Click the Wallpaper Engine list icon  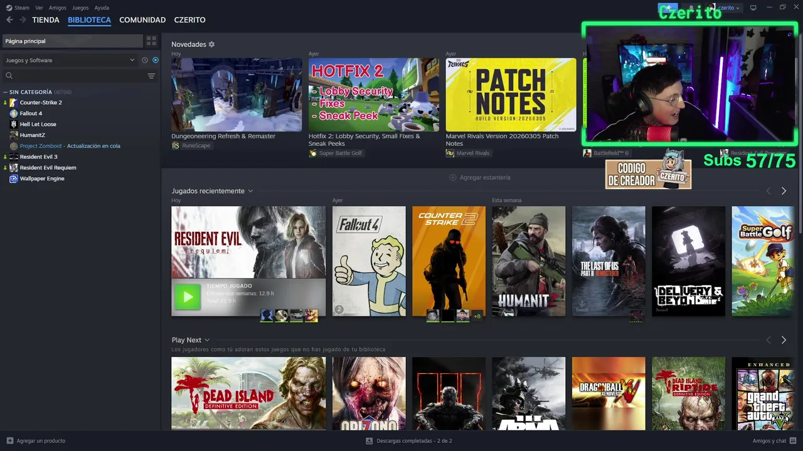point(14,179)
